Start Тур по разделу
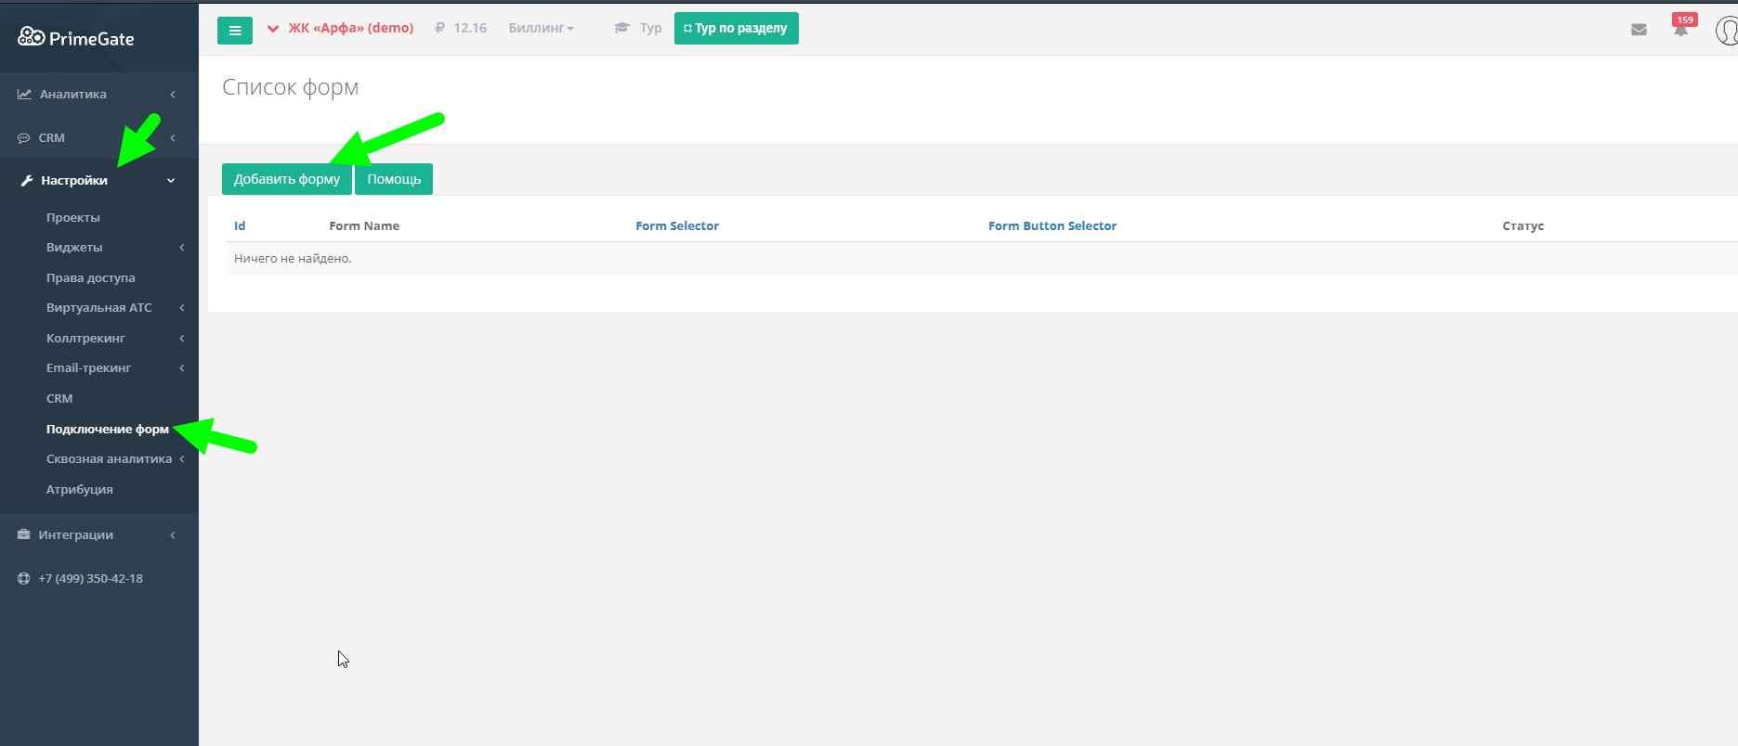 tap(737, 28)
